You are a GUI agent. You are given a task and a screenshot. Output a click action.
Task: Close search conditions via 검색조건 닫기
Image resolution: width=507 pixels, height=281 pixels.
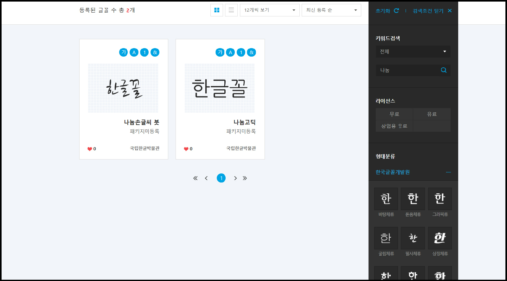[432, 11]
